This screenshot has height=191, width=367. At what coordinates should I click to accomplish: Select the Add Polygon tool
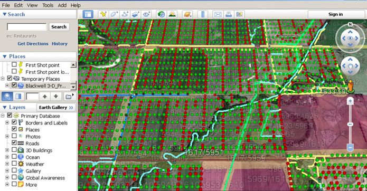pos(114,14)
